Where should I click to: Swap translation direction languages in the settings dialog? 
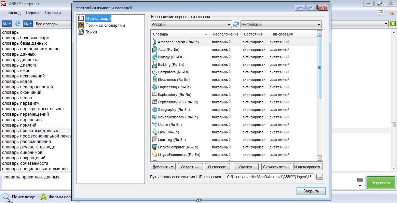[236, 24]
